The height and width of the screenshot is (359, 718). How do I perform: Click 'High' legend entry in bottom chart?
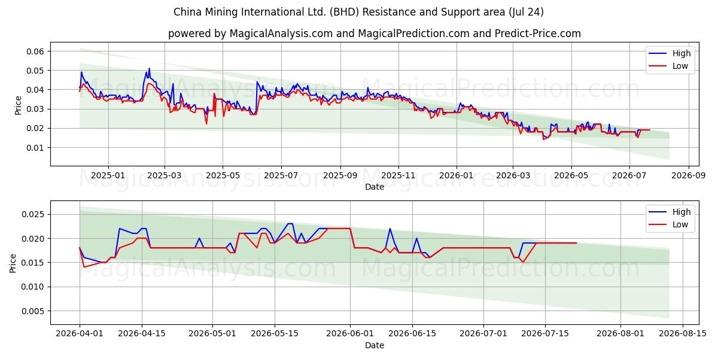coord(682,212)
